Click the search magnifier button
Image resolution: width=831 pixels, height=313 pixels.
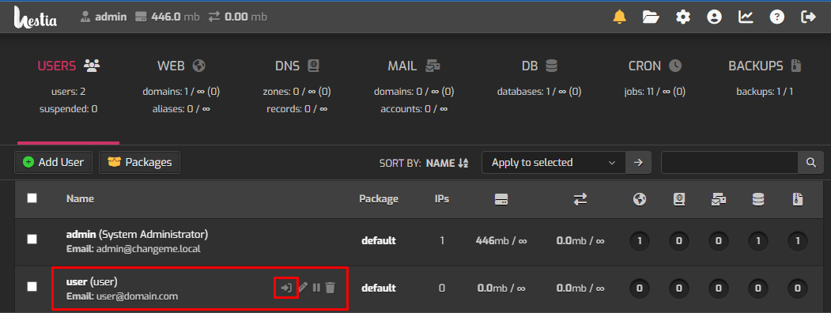click(811, 163)
